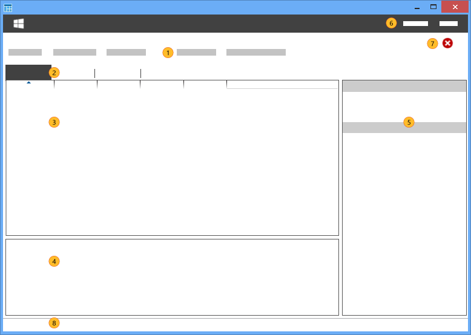Click the red X icon below the header
The height and width of the screenshot is (335, 471).
(447, 43)
